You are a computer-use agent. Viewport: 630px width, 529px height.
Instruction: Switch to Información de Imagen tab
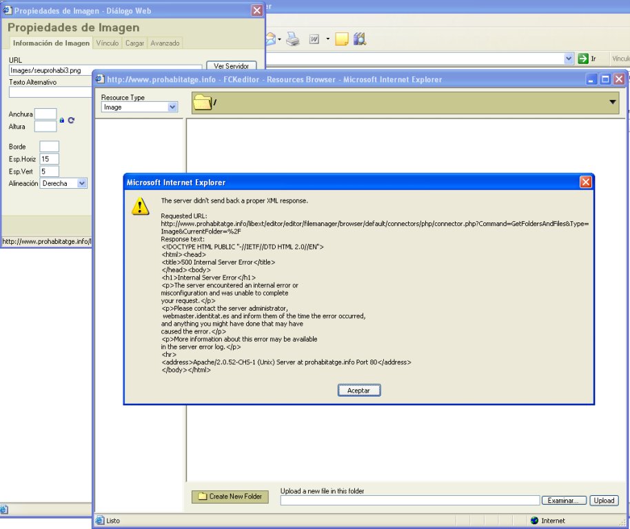click(x=51, y=43)
